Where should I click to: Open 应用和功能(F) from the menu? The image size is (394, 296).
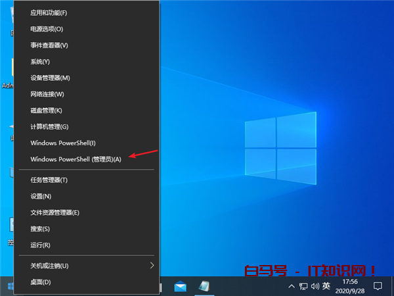coord(49,13)
